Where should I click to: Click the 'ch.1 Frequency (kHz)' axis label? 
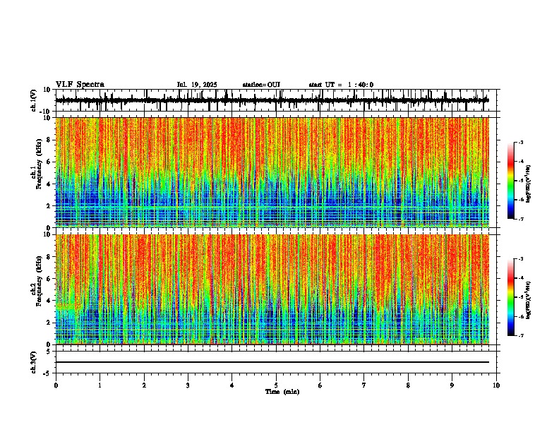click(37, 164)
